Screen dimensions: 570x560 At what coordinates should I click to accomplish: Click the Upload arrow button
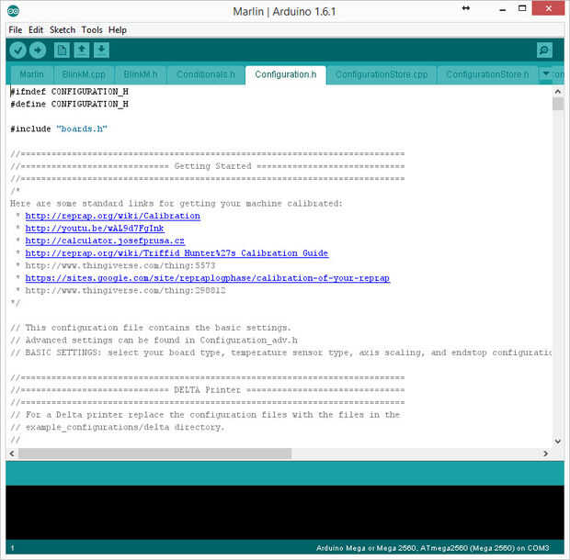(38, 50)
